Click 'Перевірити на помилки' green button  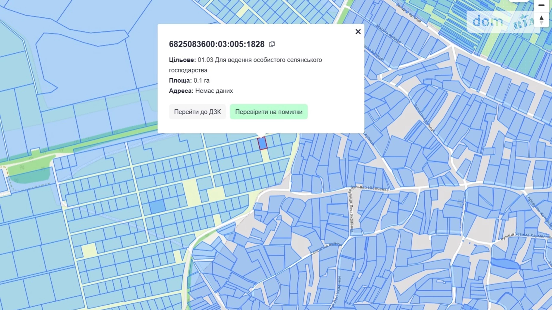[269, 112]
